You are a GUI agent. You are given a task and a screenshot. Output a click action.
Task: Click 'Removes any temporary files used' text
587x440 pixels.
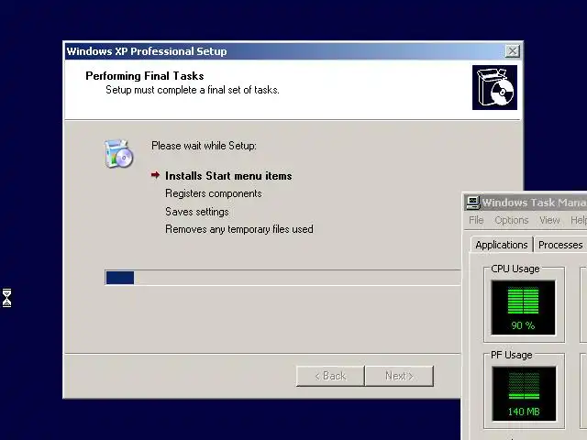[239, 229]
